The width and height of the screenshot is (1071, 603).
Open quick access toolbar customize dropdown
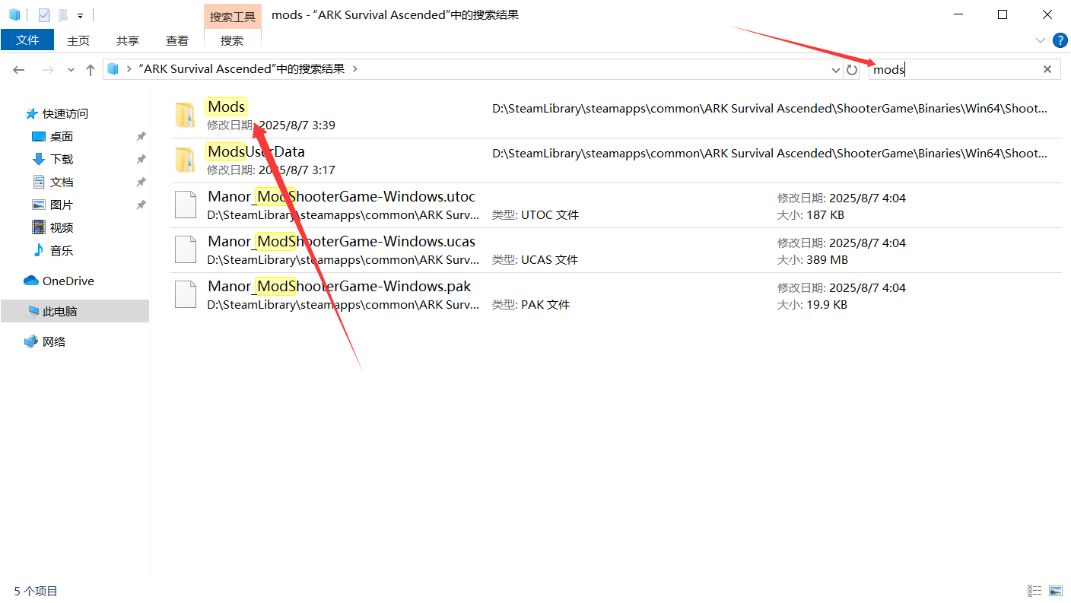(x=80, y=15)
